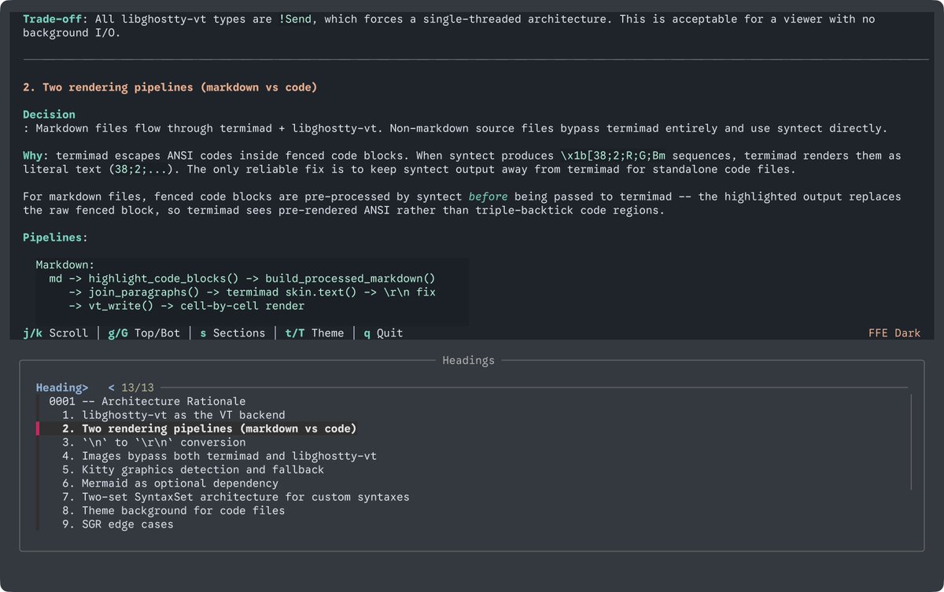
Task: Select '8. Theme background for code files'
Action: [173, 510]
